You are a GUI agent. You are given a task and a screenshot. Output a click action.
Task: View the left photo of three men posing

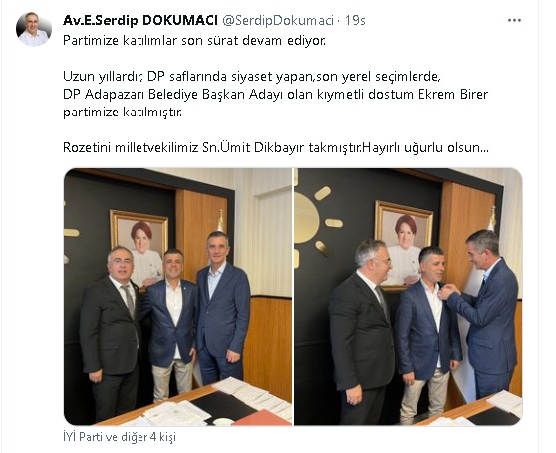pos(177,297)
